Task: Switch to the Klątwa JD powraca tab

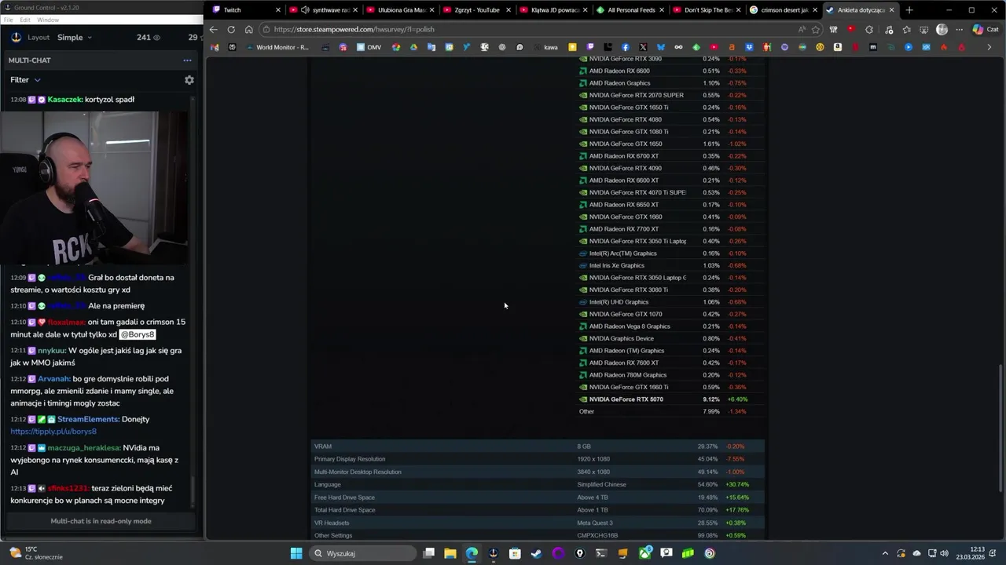Action: (x=553, y=10)
